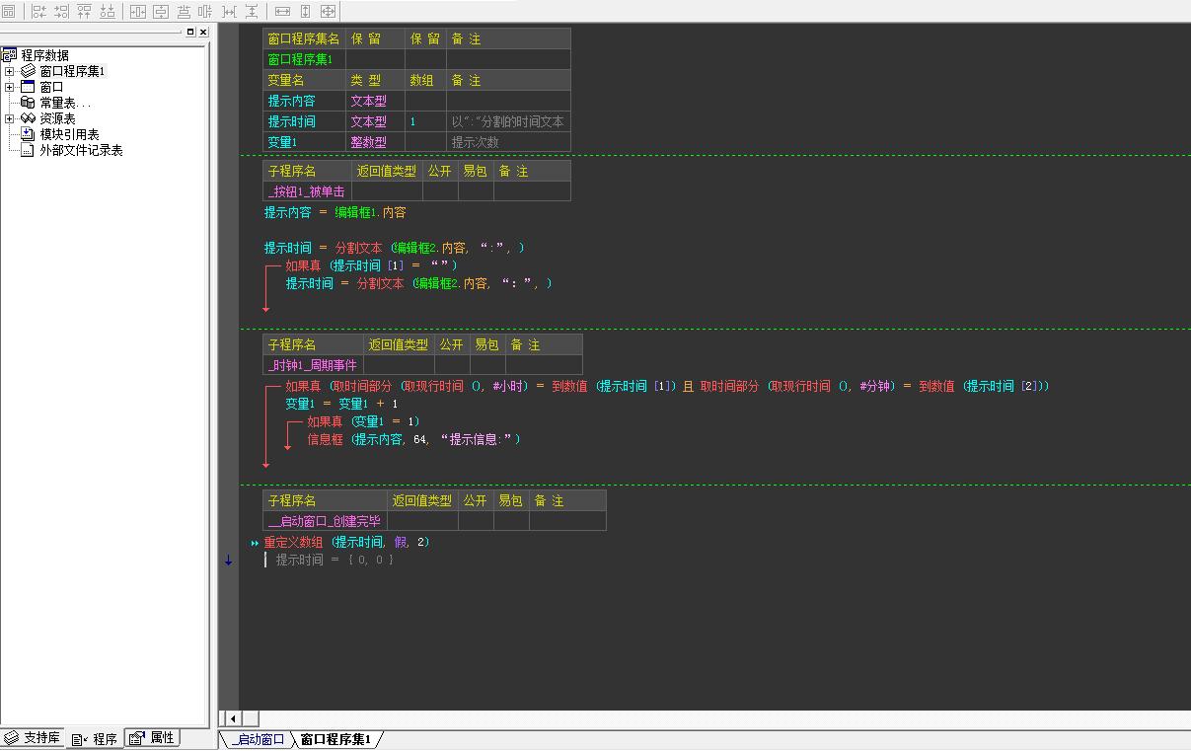
Task: Click the __启动窗口_创建完毕 subroutine name cell
Action: (325, 521)
